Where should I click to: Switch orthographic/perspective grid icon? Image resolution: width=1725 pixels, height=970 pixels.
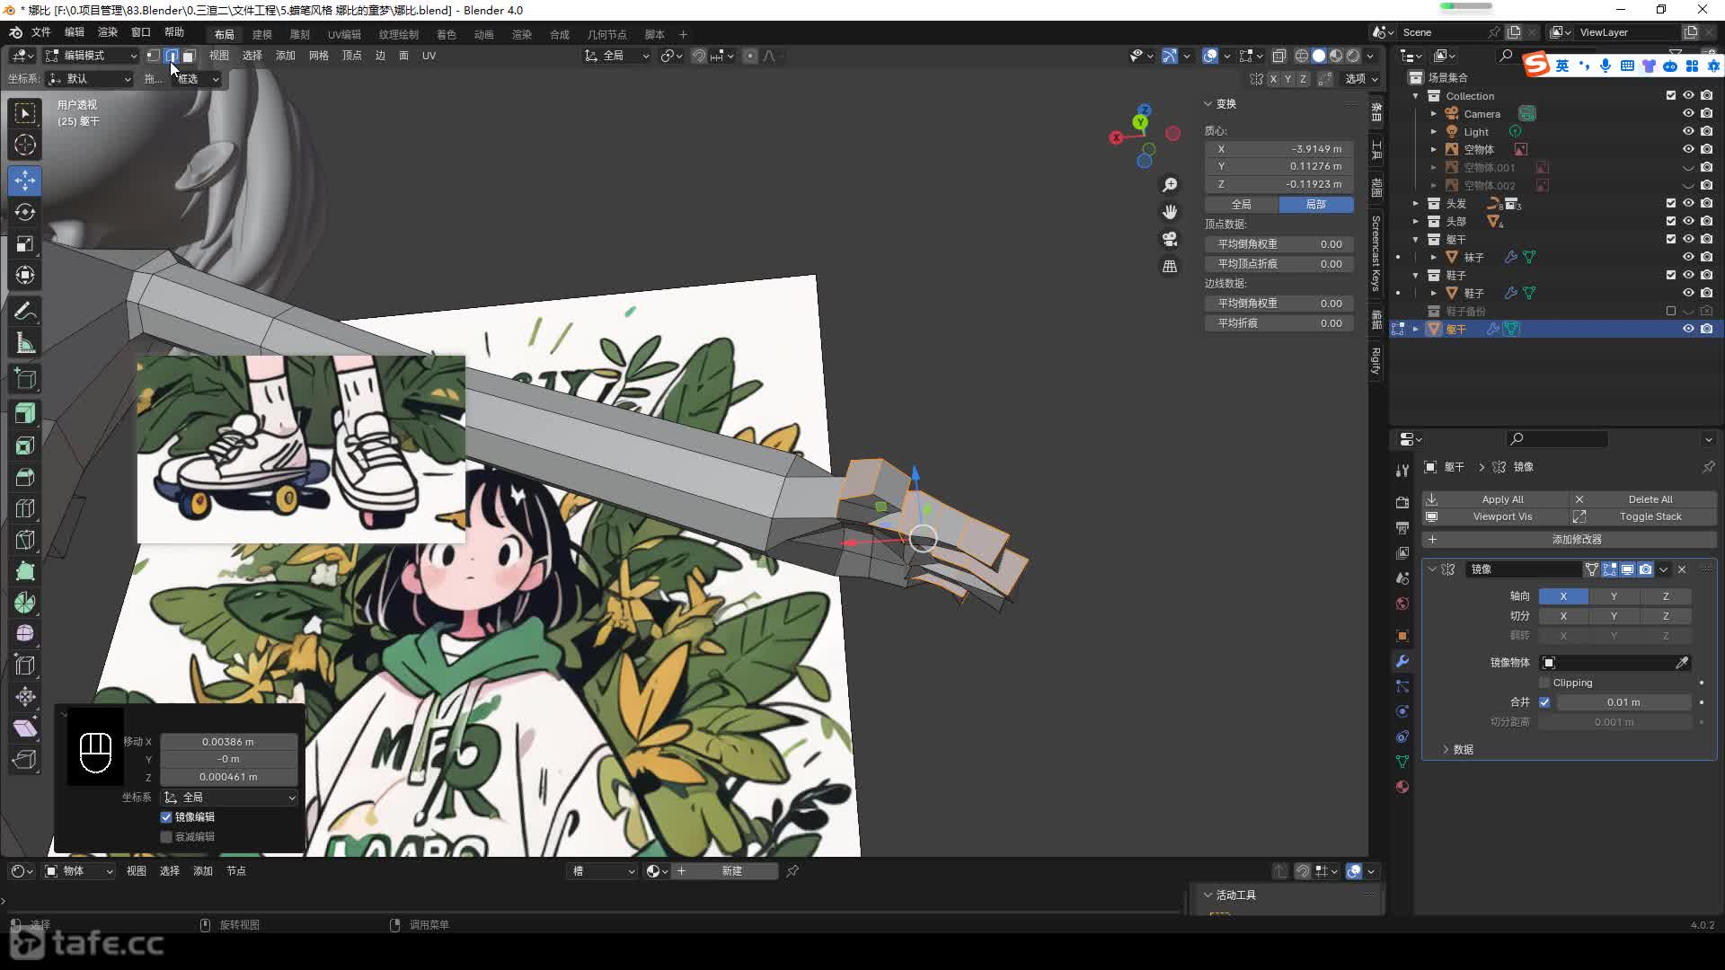[1170, 266]
